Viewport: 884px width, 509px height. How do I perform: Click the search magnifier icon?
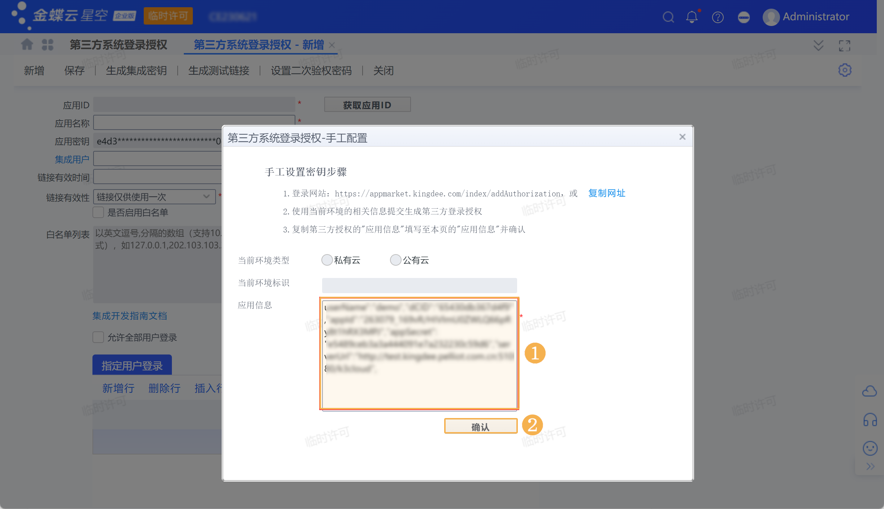[668, 17]
